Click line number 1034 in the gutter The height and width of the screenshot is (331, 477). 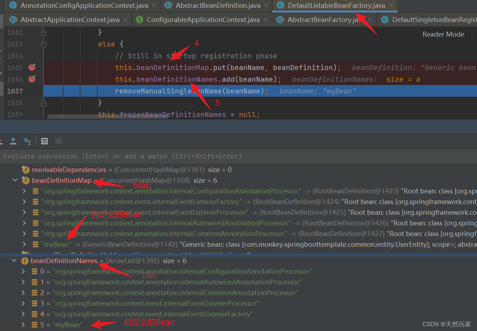pos(15,56)
